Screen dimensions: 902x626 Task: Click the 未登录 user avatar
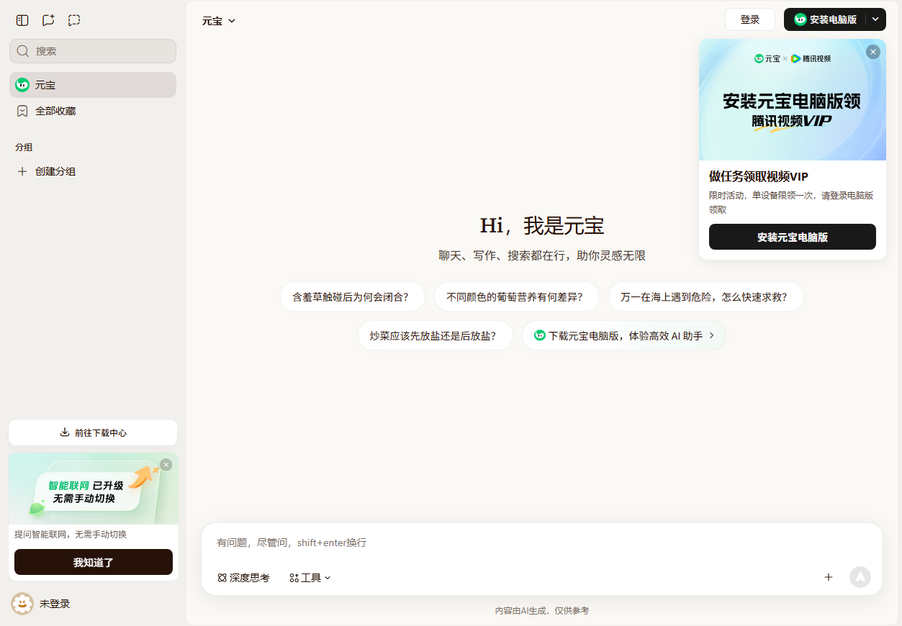22,604
